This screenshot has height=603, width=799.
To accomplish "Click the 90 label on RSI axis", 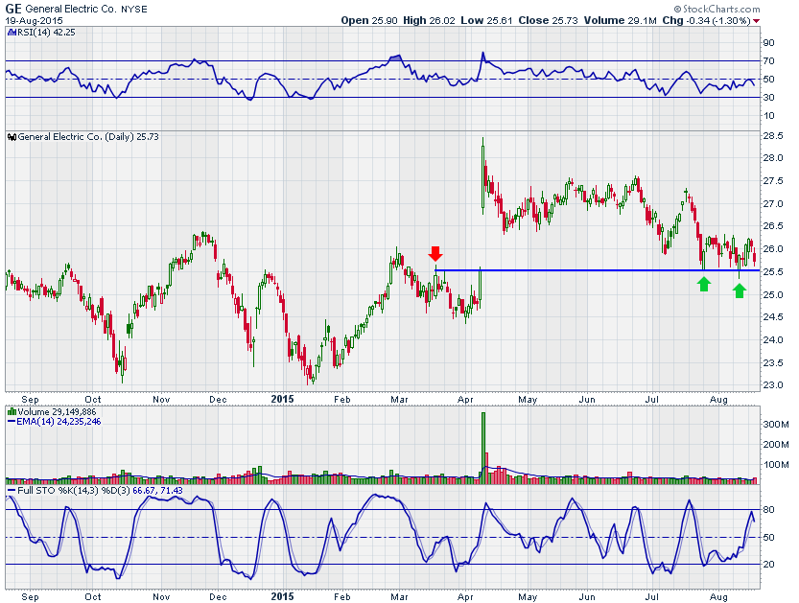I will point(768,43).
